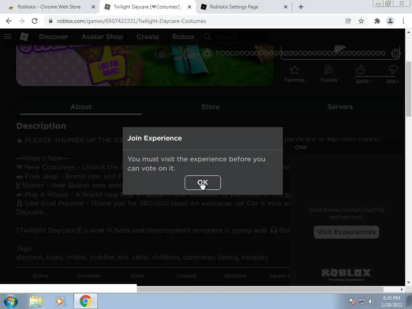Viewport: 412px width, 309px height.
Task: Select the About tab
Action: 81,107
